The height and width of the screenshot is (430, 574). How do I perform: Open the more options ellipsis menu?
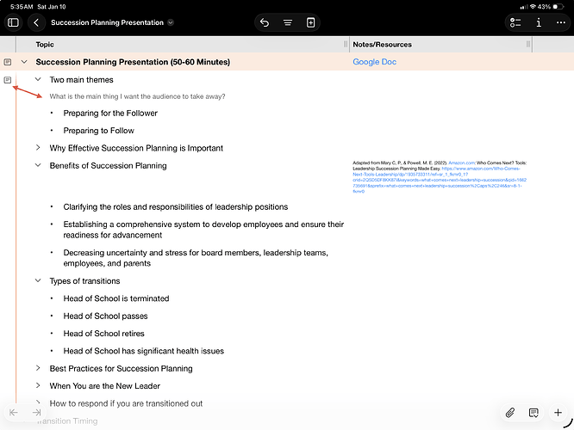562,22
